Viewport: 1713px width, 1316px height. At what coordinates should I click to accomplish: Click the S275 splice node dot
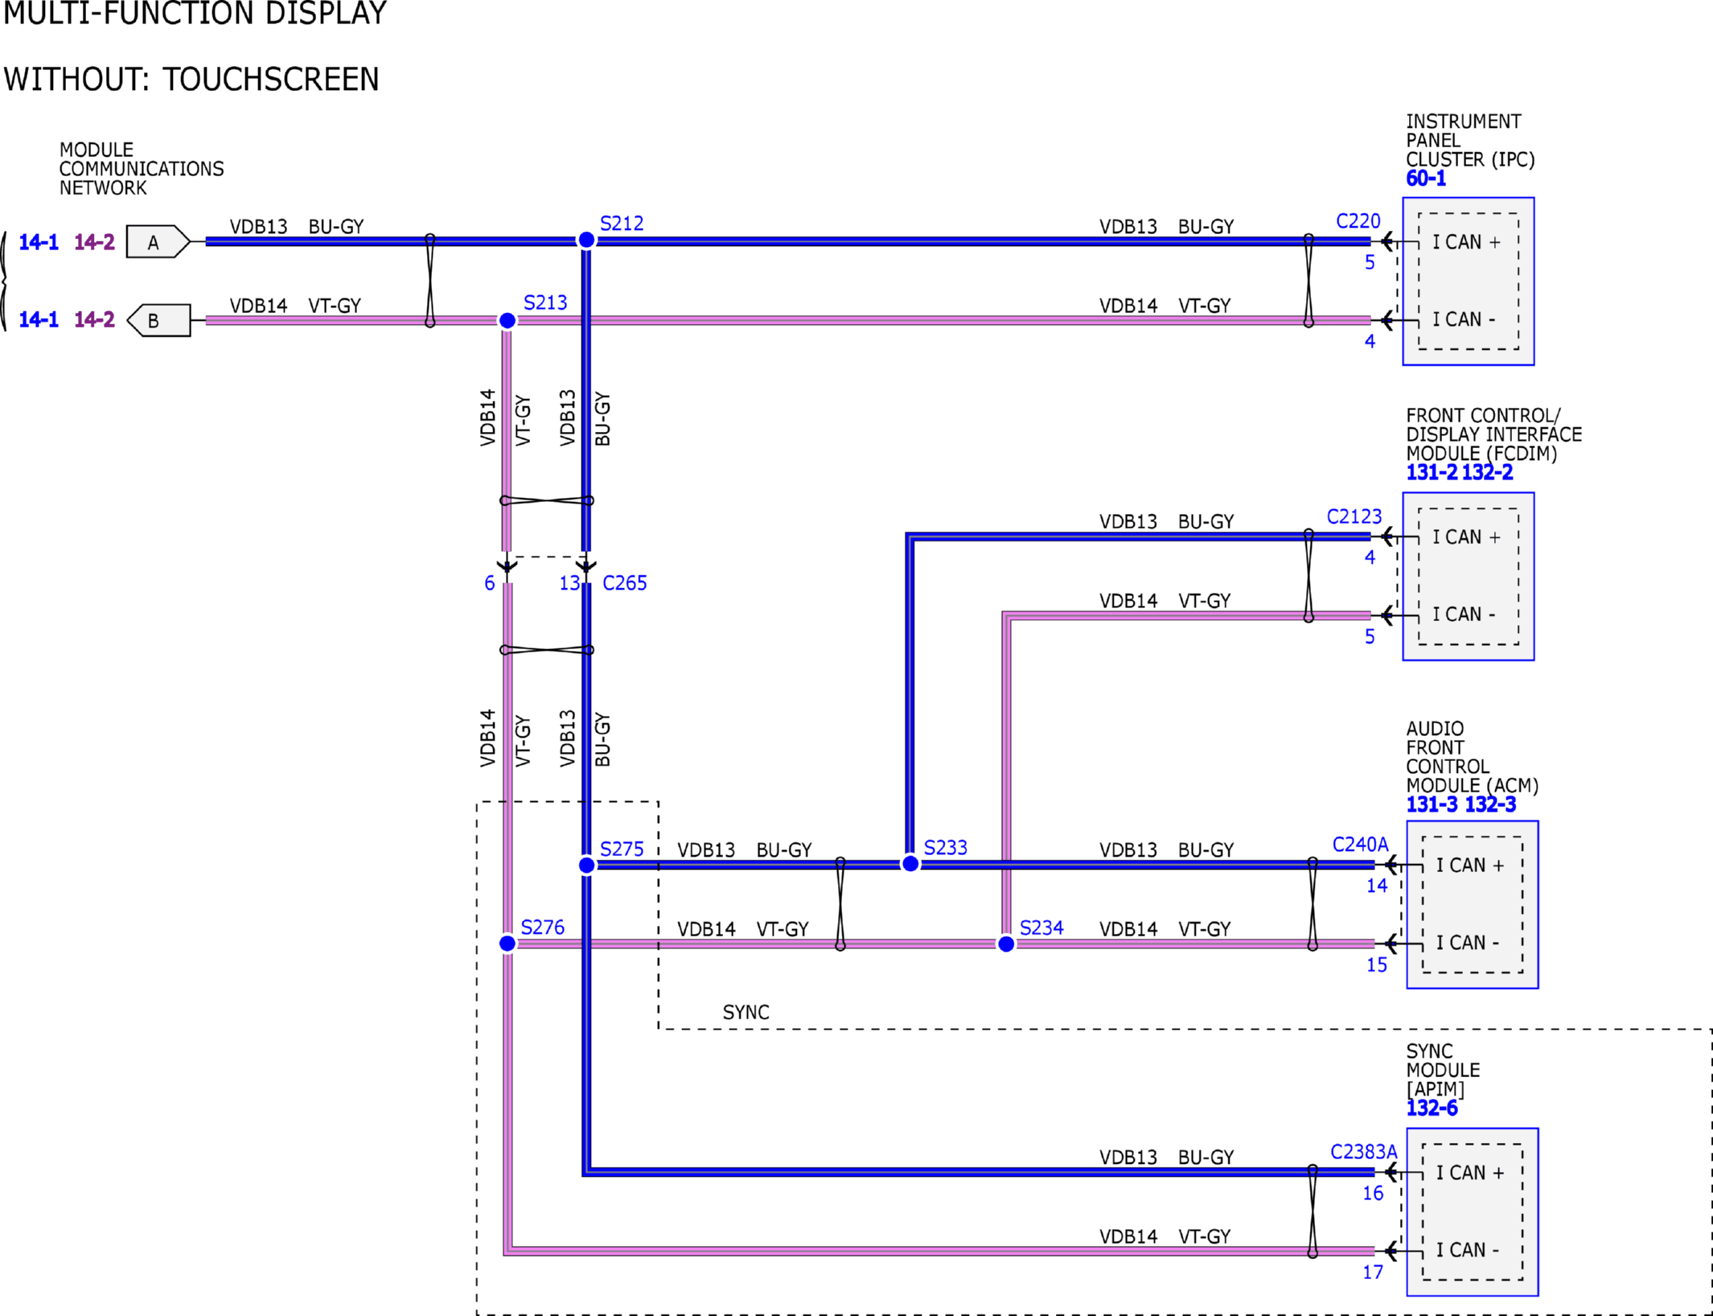[x=586, y=865]
